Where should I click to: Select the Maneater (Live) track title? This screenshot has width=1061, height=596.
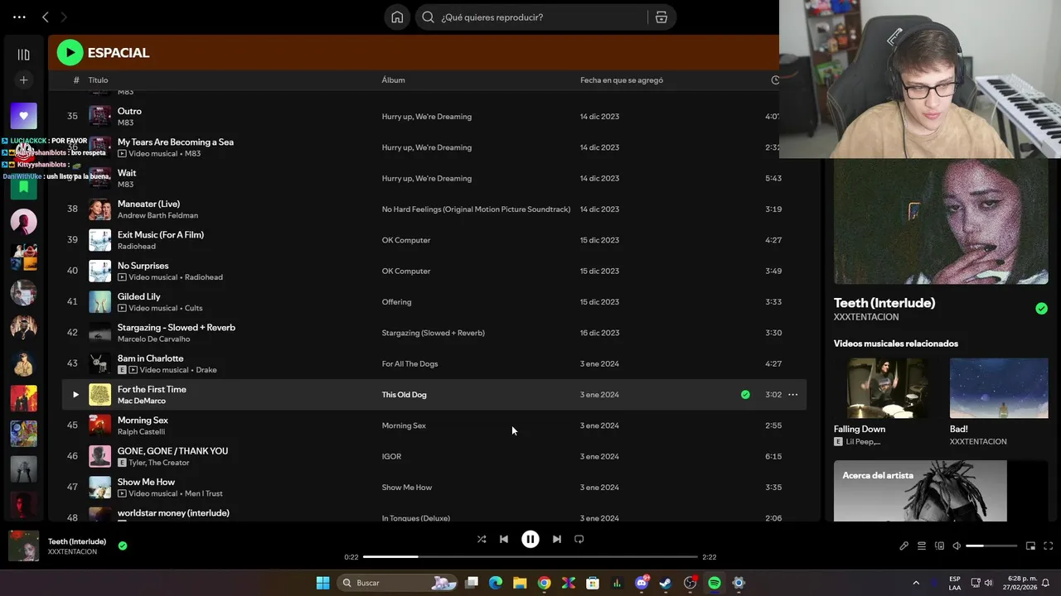[x=148, y=204]
